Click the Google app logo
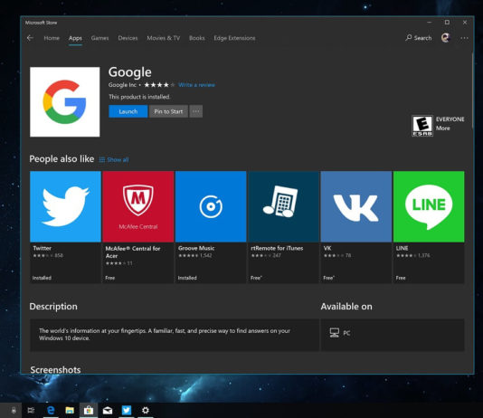Screen dimensions: 483x418 [x=65, y=102]
